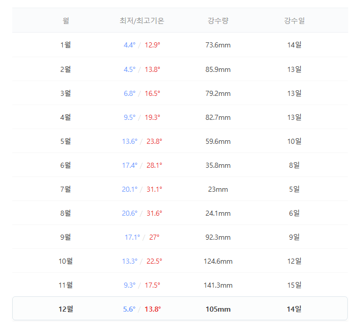The width and height of the screenshot is (361, 330).
Task: Select the 5월 row label
Action: coord(66,141)
